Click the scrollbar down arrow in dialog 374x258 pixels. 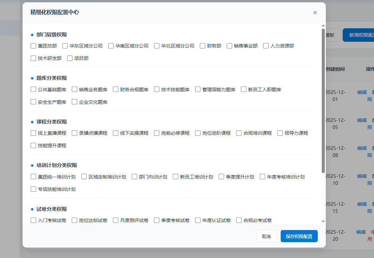pos(323,221)
